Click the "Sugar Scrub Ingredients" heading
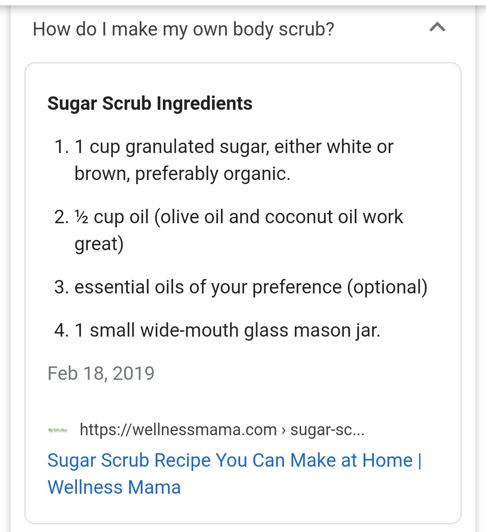 [150, 104]
